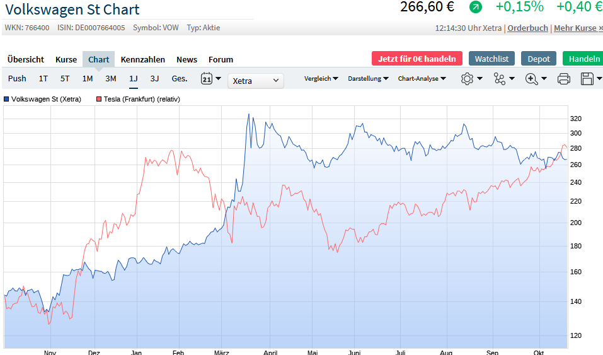Click the +0,15% change value
603x355 pixels.
[520, 6]
